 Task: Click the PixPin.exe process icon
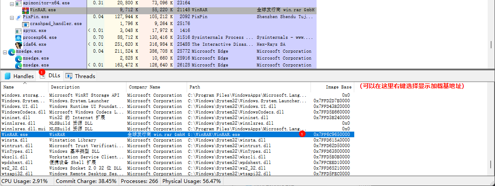(x=19, y=17)
